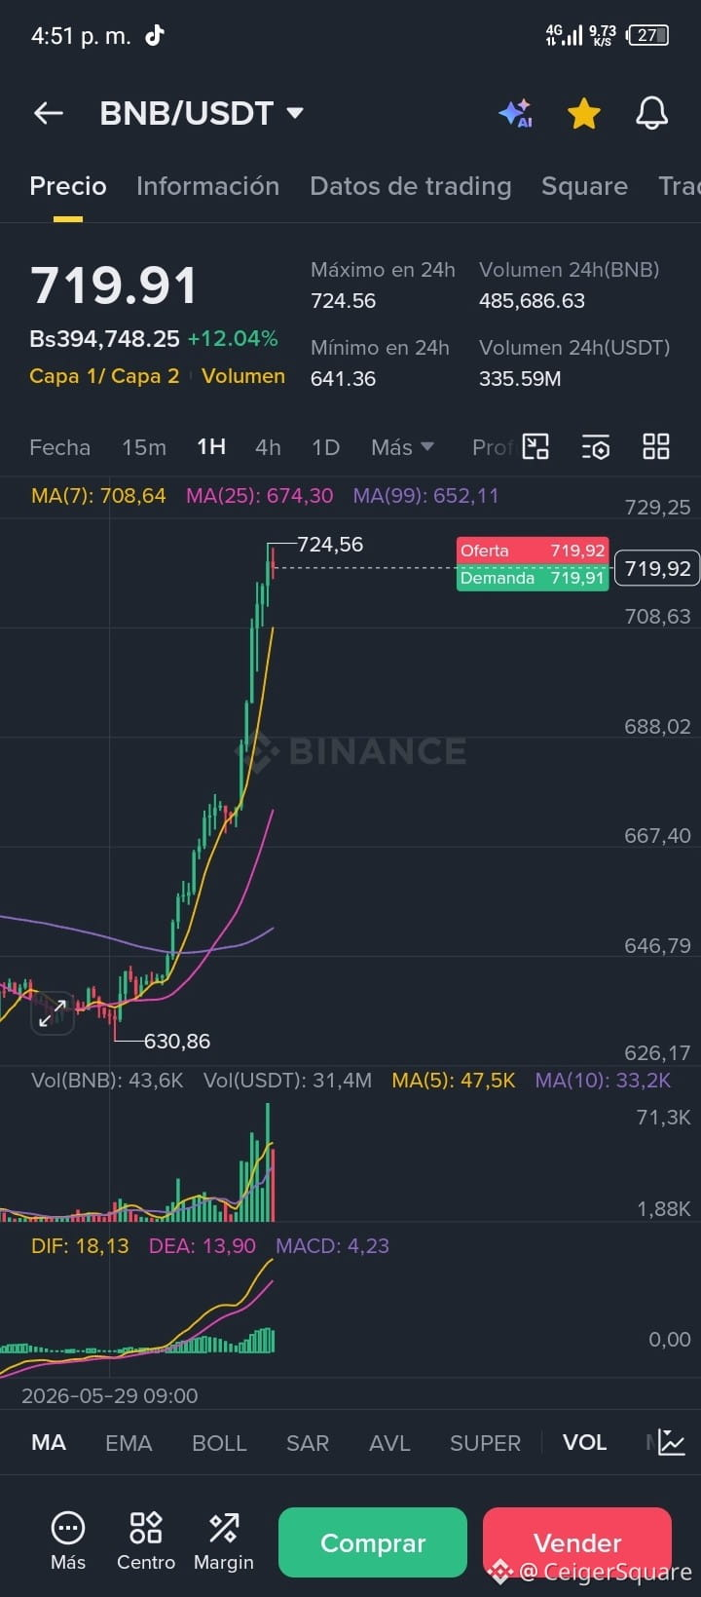Tap the Volumen 24h(USDT) value 335.59M
This screenshot has height=1597, width=701.
click(x=520, y=379)
